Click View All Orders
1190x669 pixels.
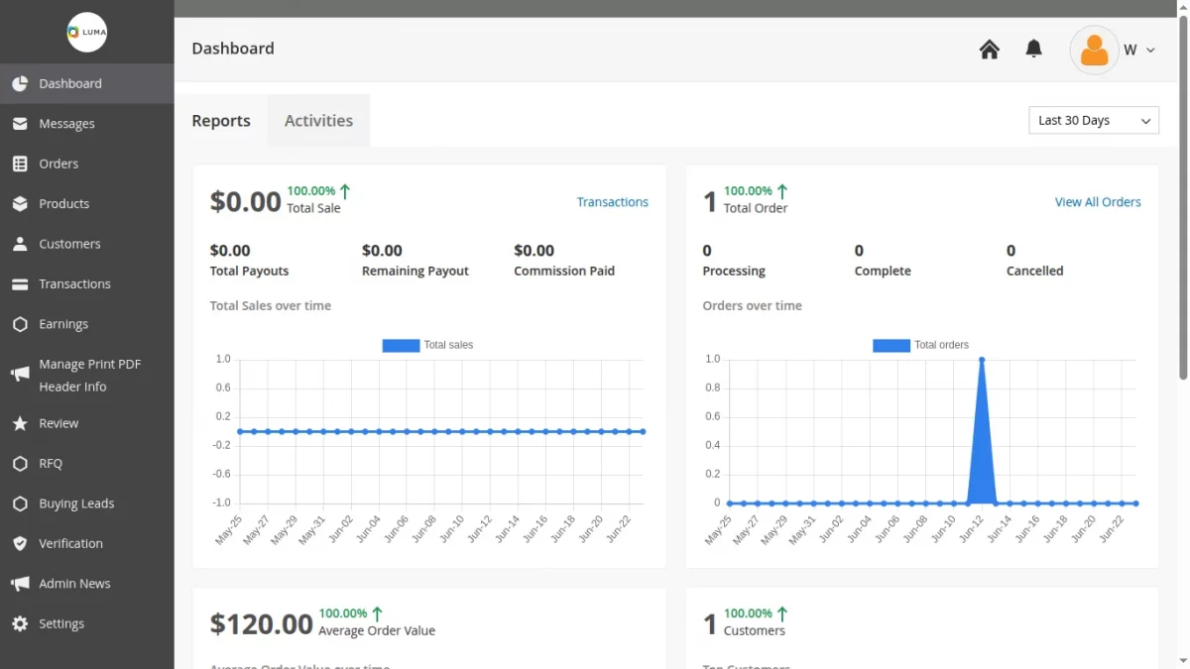tap(1098, 201)
